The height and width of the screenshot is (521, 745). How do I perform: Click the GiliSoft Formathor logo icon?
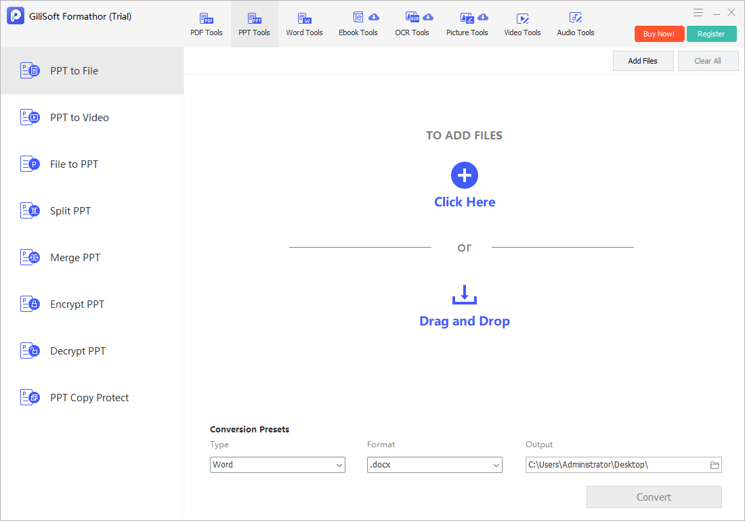pos(16,16)
